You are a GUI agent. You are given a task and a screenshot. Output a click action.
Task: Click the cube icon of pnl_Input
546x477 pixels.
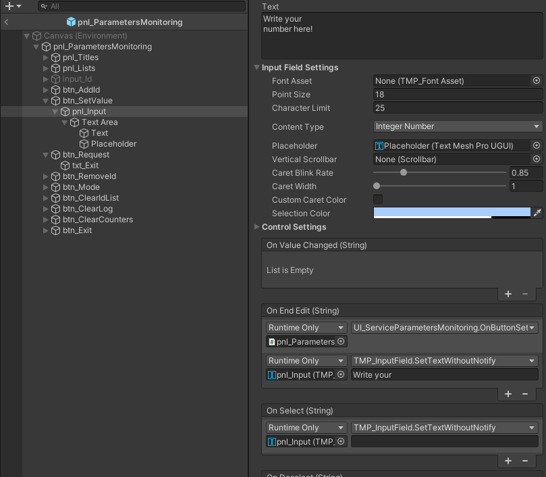point(65,111)
